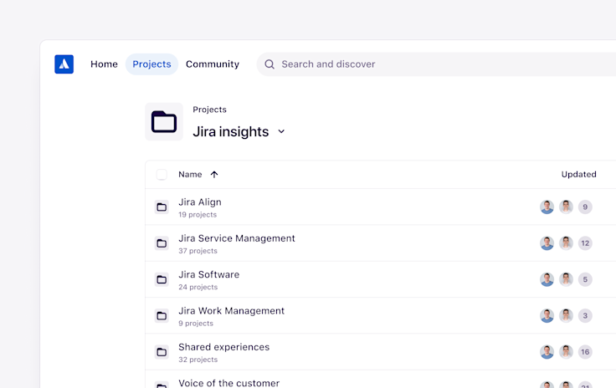This screenshot has height=388, width=616.
Task: Sort by the Updated column header
Action: (578, 174)
